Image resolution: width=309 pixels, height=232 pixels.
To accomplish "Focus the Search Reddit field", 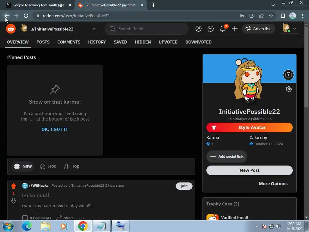I will coord(147,29).
